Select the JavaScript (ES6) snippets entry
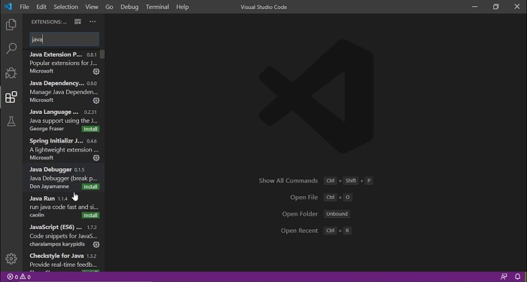 (x=63, y=235)
